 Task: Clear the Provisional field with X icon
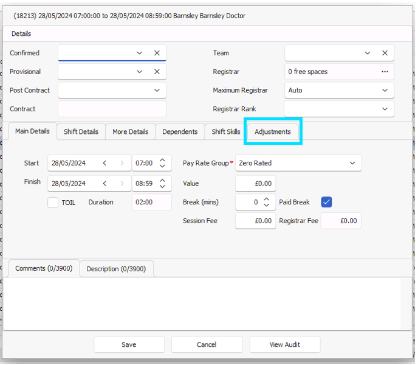point(157,72)
